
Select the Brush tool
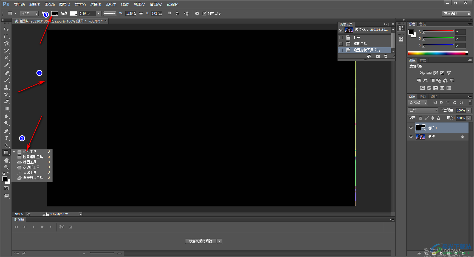[6, 80]
